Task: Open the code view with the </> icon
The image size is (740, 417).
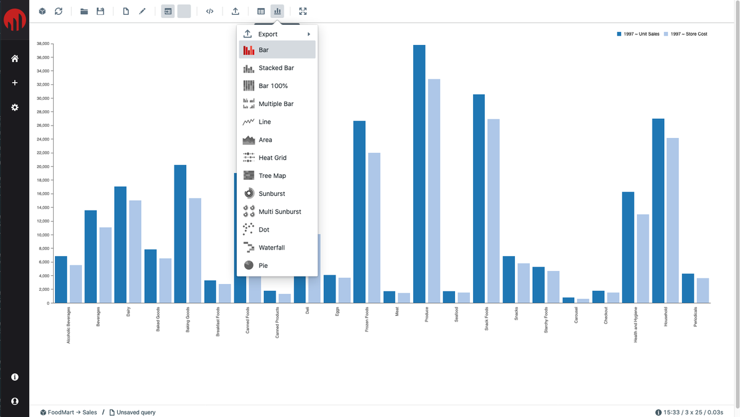Action: coord(210,11)
